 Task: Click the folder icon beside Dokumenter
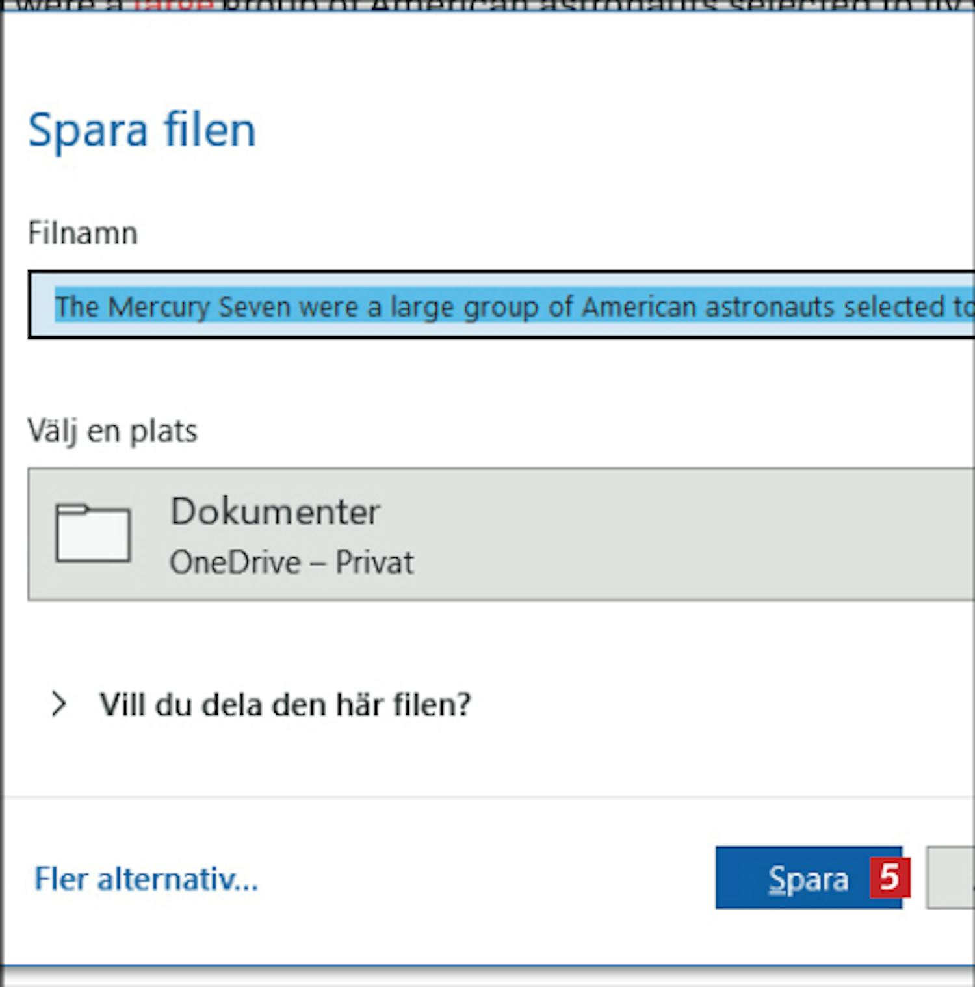(x=93, y=533)
